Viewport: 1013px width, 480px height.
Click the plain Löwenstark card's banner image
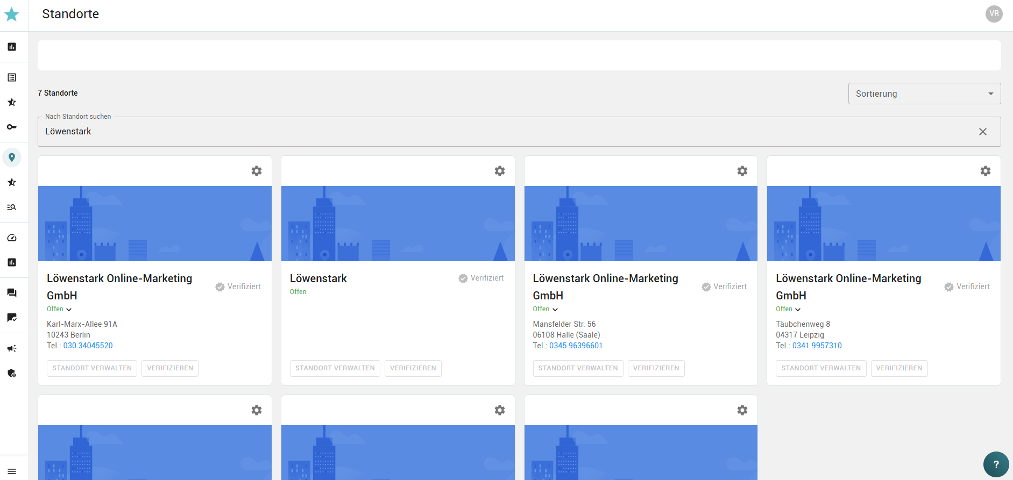coord(398,224)
